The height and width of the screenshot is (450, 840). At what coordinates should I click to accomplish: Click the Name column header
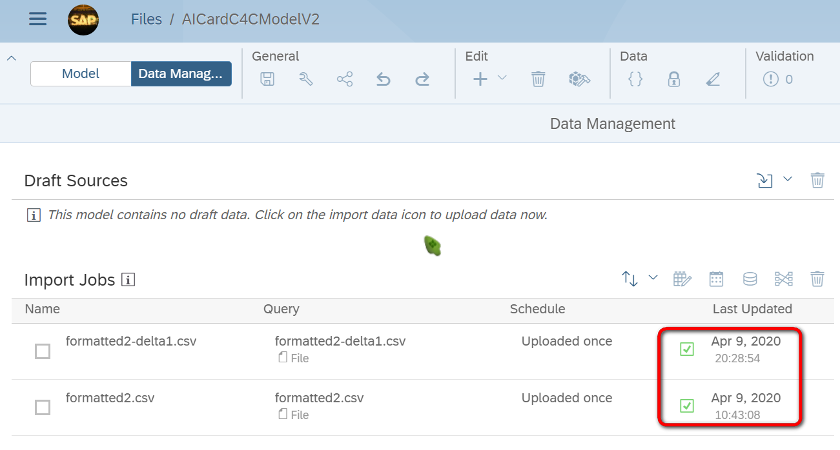click(x=42, y=309)
